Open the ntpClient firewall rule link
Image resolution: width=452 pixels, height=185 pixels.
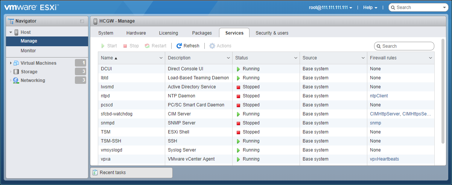pyautogui.click(x=379, y=96)
